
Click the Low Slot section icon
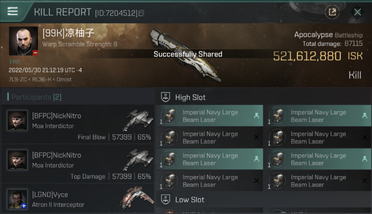(x=166, y=199)
